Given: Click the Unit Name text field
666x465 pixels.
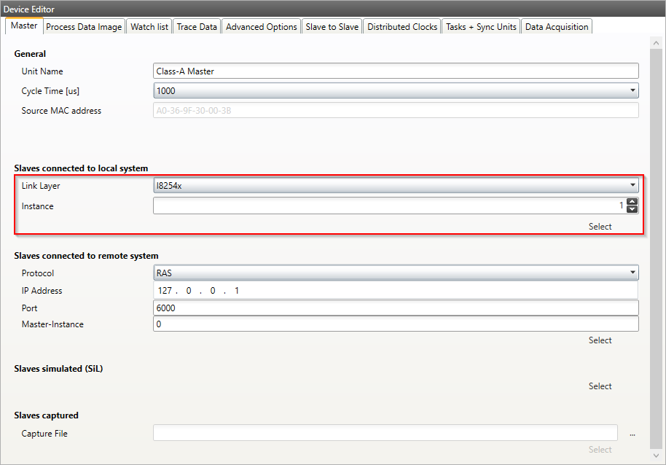Looking at the screenshot, I should (x=396, y=71).
